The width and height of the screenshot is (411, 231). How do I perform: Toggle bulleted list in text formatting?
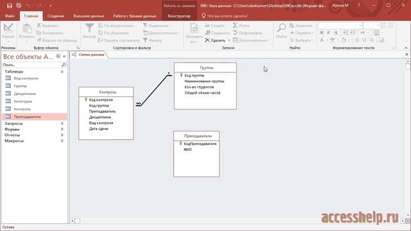pos(384,25)
